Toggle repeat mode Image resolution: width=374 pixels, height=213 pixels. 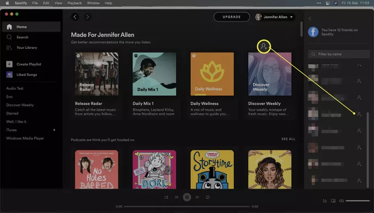208,197
